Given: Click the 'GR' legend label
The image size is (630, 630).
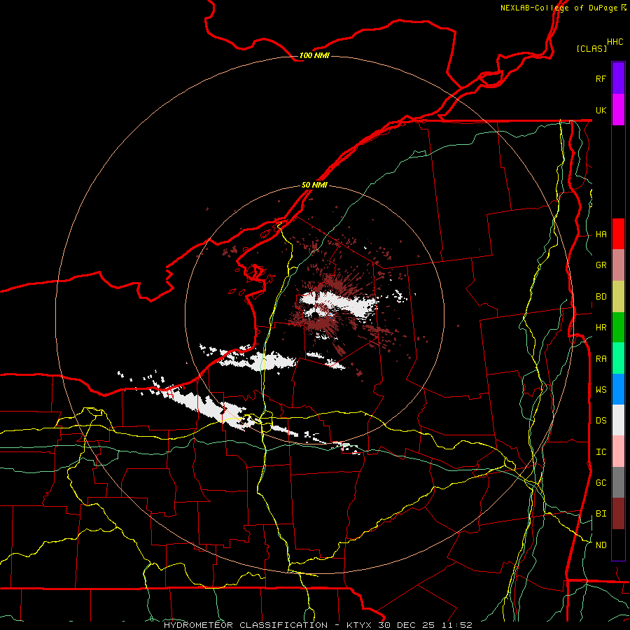Looking at the screenshot, I should [x=601, y=265].
